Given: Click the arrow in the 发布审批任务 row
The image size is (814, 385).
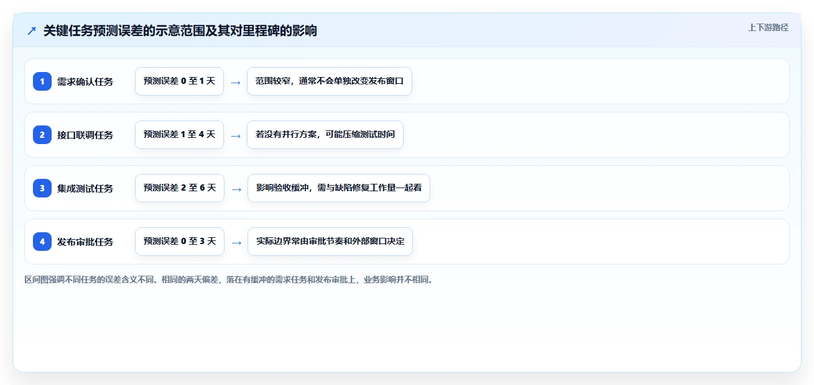Looking at the screenshot, I should [236, 242].
